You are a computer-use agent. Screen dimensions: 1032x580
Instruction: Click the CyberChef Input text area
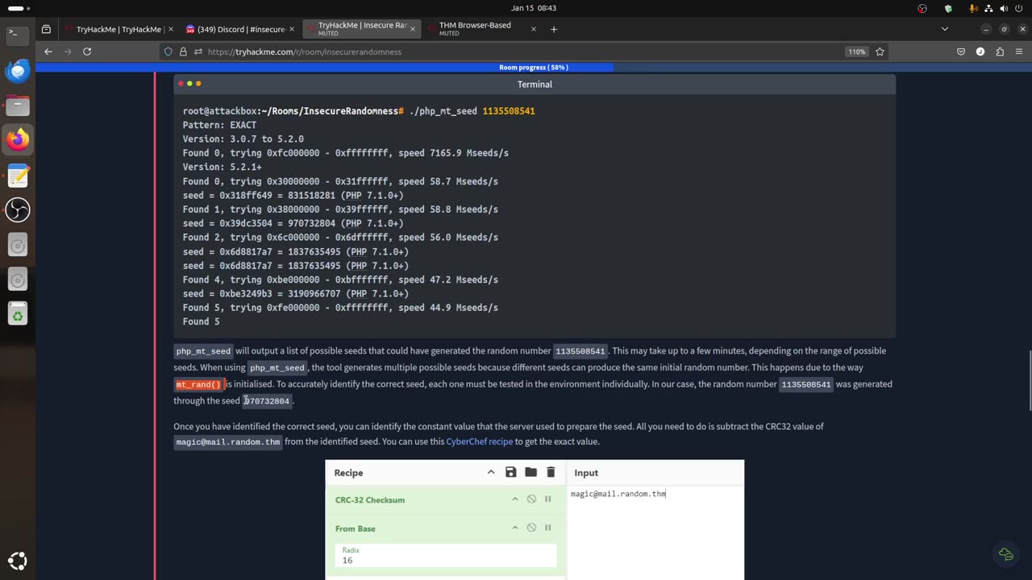point(655,532)
